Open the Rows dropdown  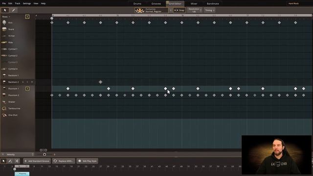[6, 17]
